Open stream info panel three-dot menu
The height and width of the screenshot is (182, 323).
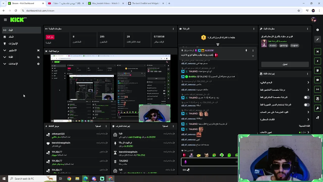coord(307,29)
